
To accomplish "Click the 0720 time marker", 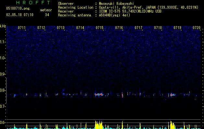I will (197, 28).
